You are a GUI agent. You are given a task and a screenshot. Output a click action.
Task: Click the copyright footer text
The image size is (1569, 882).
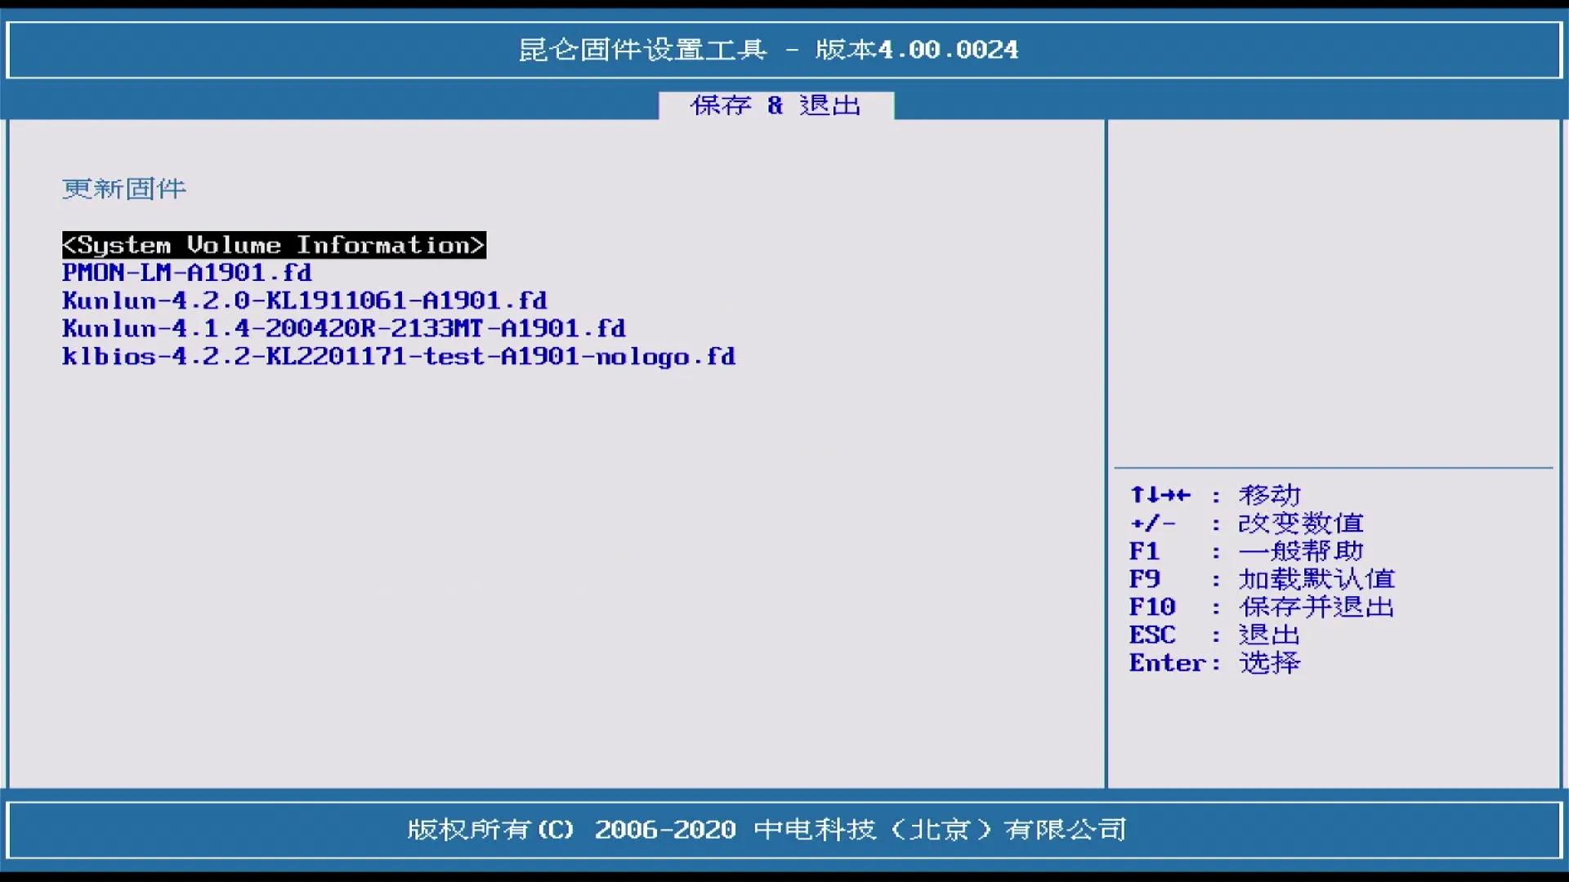coord(767,830)
